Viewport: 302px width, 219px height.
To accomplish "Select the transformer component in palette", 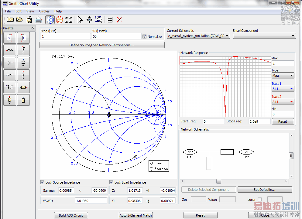I will pyautogui.click(x=10, y=87).
